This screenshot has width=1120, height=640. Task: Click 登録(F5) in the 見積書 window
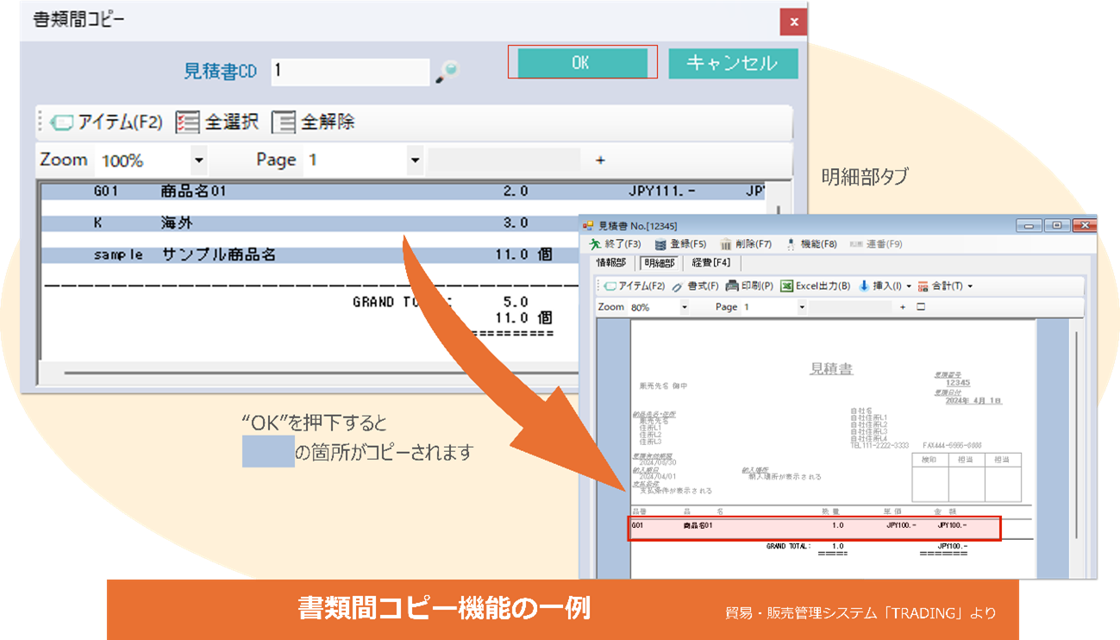681,244
